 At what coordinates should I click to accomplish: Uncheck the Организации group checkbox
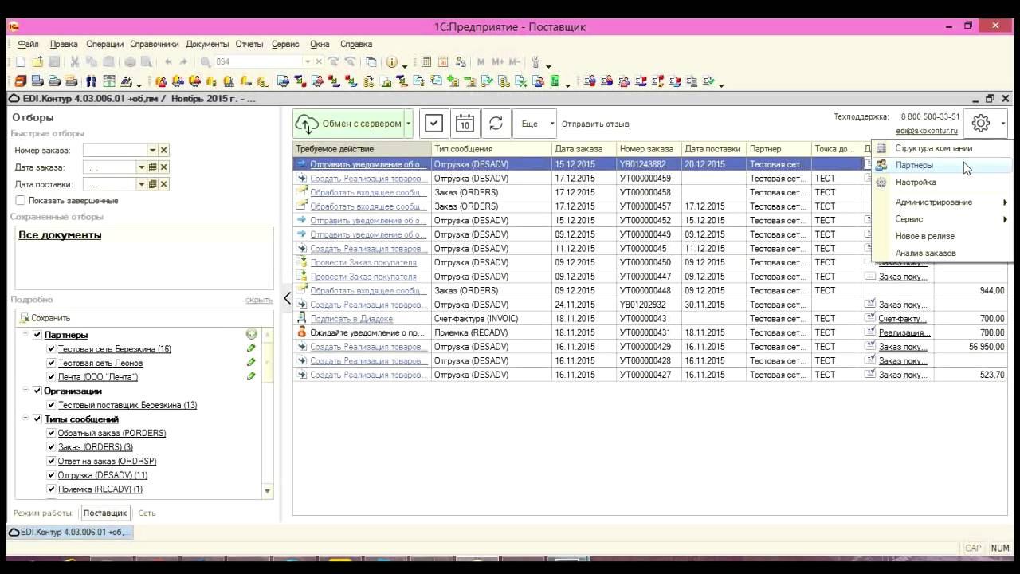tap(37, 391)
